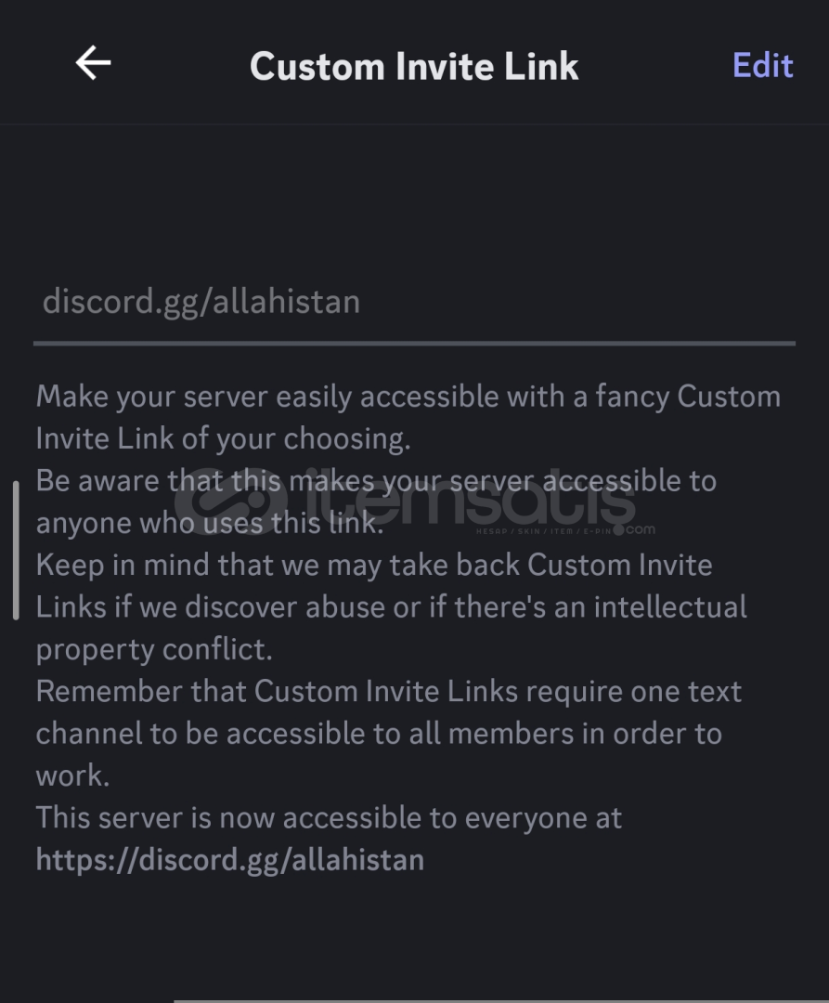Select the 'Invite Link of your choosing' line
This screenshot has width=829, height=1003.
tap(223, 438)
